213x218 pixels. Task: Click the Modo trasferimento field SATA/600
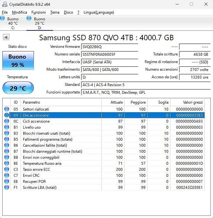[x=109, y=69]
